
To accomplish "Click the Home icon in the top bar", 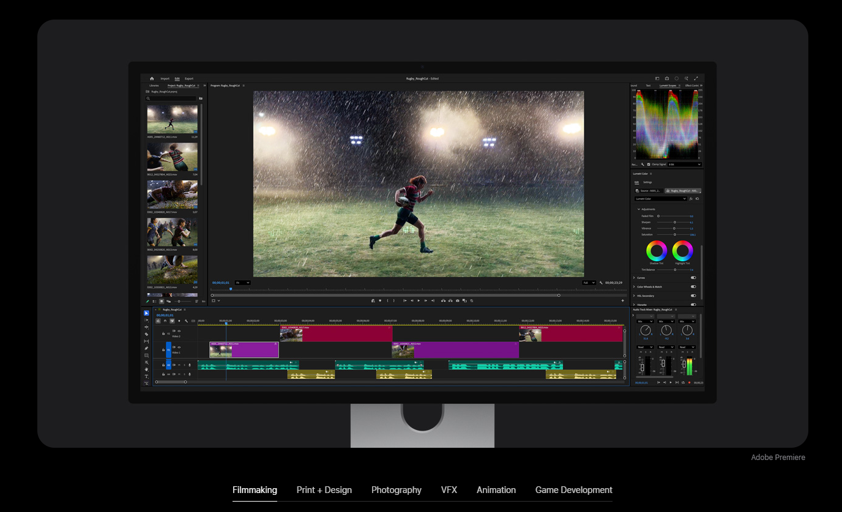I will (x=152, y=78).
